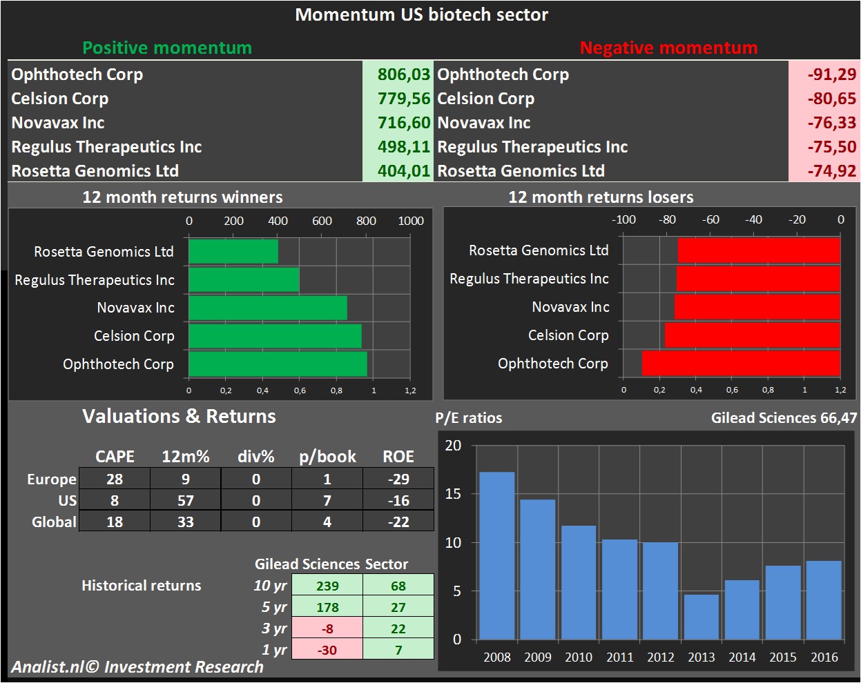Select the div% column header
Image resolution: width=861 pixels, height=683 pixels.
pyautogui.click(x=256, y=457)
